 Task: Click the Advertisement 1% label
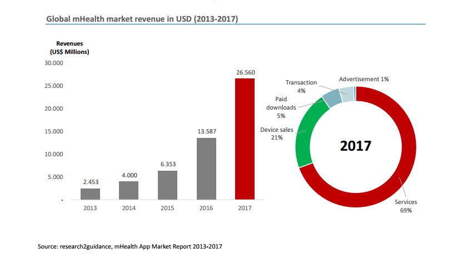click(x=364, y=79)
